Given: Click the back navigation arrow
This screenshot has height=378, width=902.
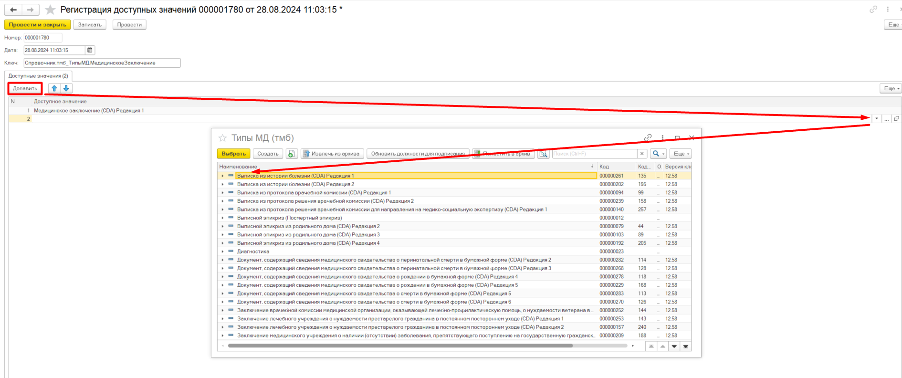Looking at the screenshot, I should 13,10.
